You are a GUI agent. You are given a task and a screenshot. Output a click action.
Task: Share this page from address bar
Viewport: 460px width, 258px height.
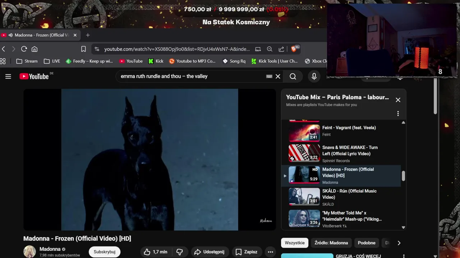click(x=281, y=49)
